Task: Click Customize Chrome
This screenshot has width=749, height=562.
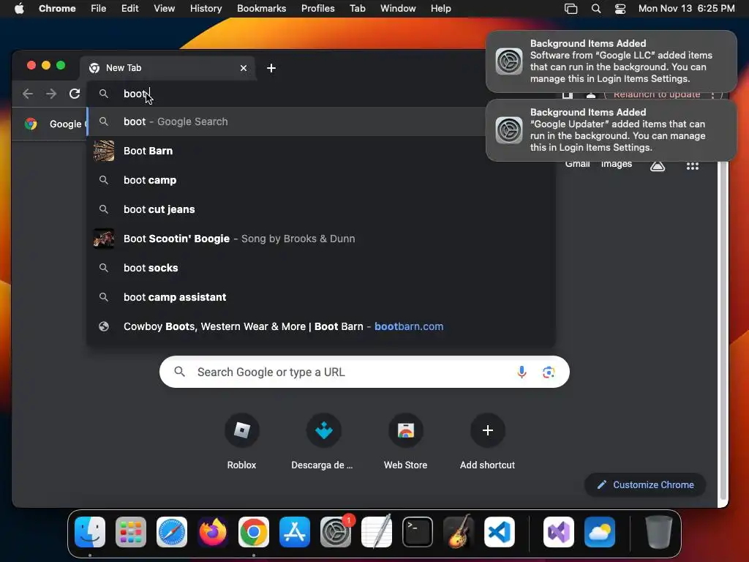Action: [x=645, y=485]
